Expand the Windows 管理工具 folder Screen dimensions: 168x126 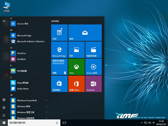click(x=46, y=112)
